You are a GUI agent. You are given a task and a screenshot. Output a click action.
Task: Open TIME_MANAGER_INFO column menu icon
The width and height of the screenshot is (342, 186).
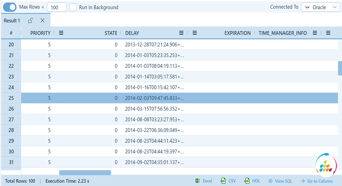(x=315, y=33)
